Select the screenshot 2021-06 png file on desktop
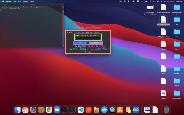184x115 pixels. pos(150,10)
